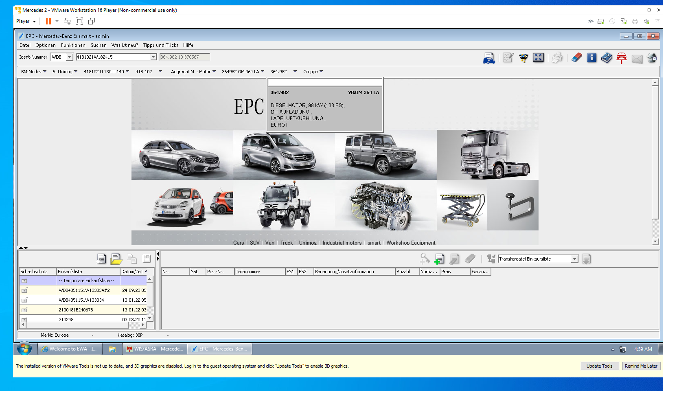Switch to Welcome to EWA taskbar item
Screen dimensions: 692x412
[69, 349]
